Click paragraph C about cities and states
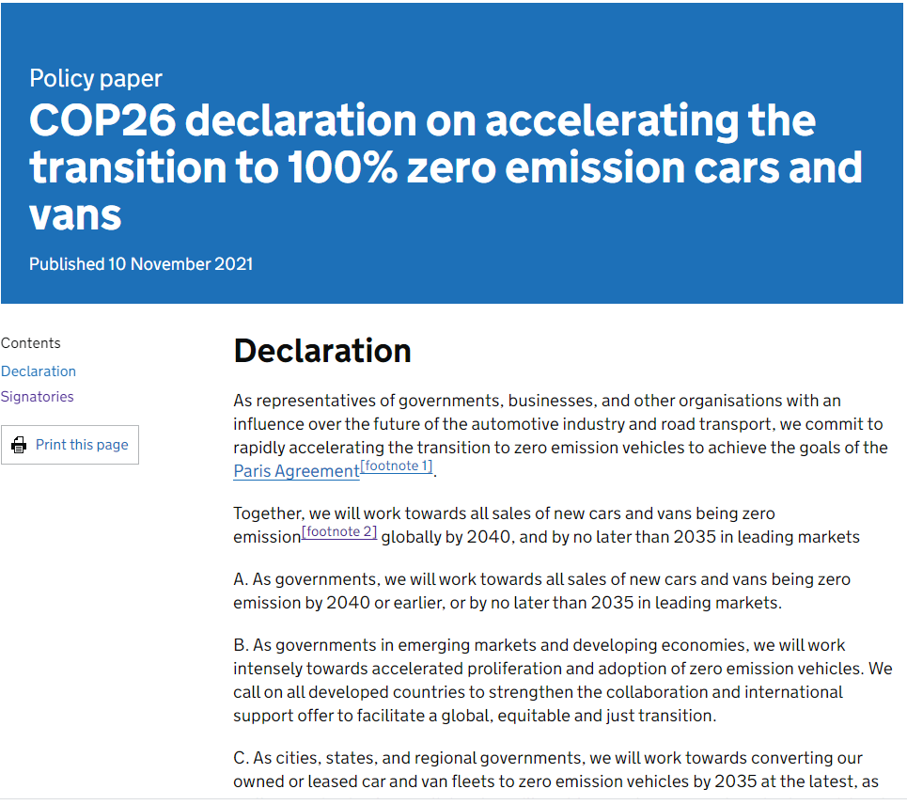 (555, 769)
